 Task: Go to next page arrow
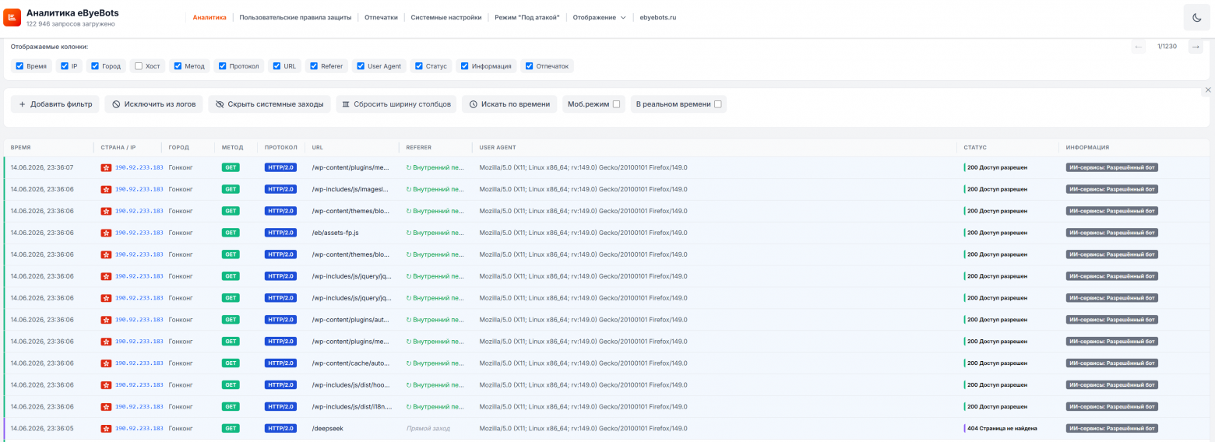(x=1196, y=47)
